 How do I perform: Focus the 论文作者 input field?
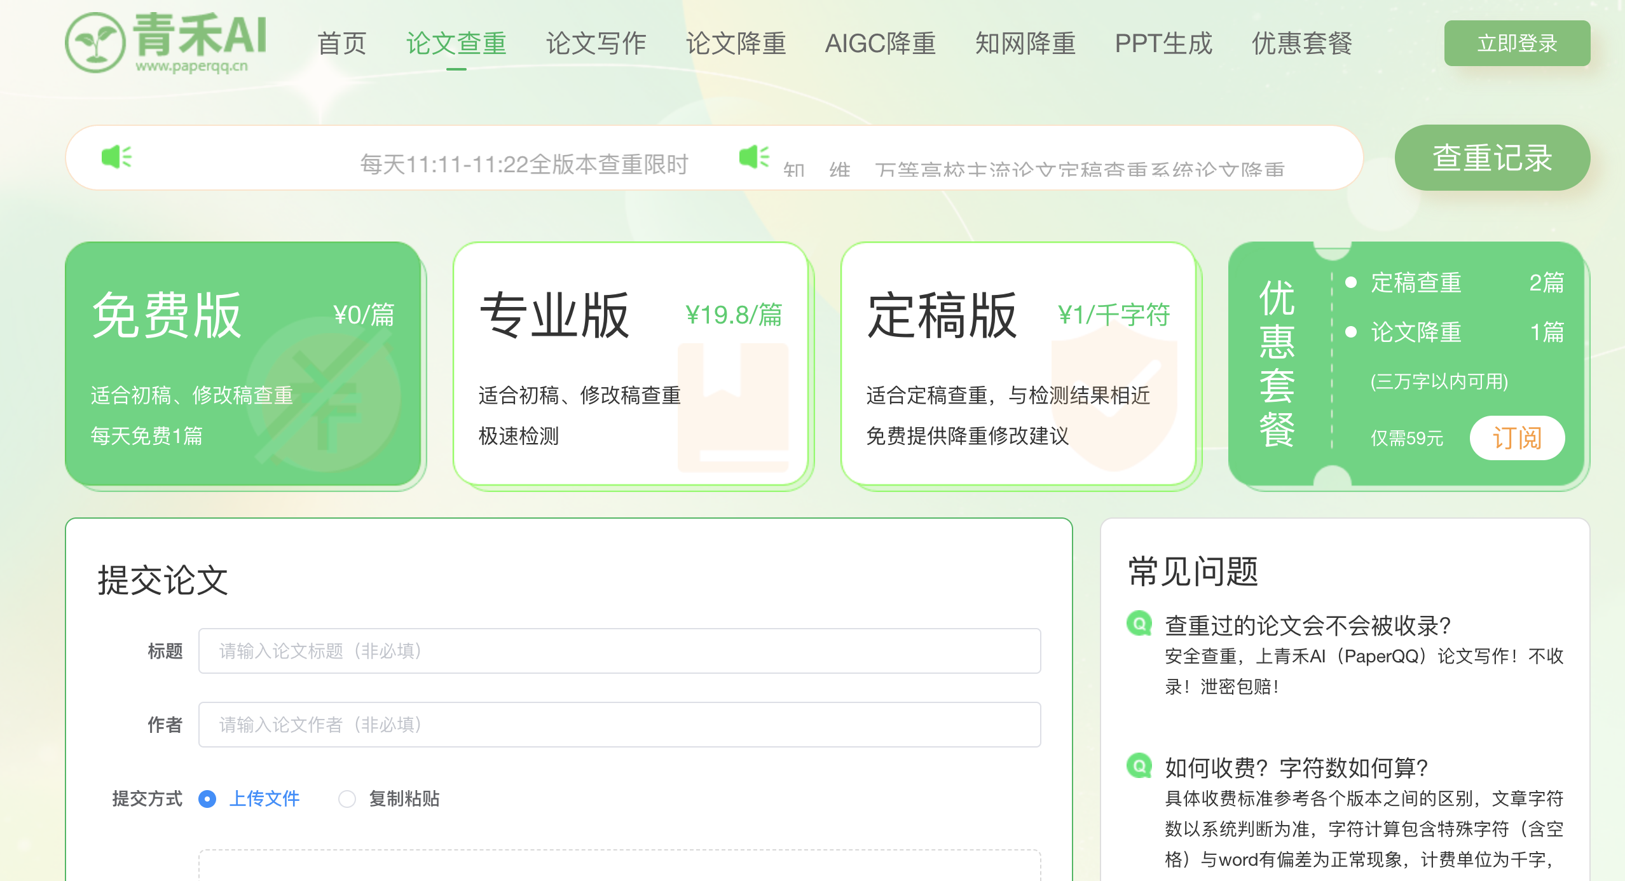click(619, 725)
